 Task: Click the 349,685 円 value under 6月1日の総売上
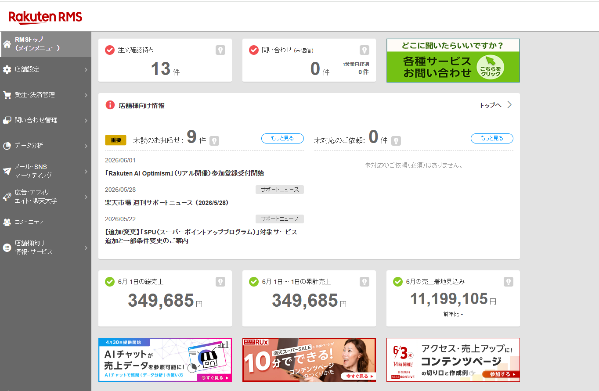(165, 301)
